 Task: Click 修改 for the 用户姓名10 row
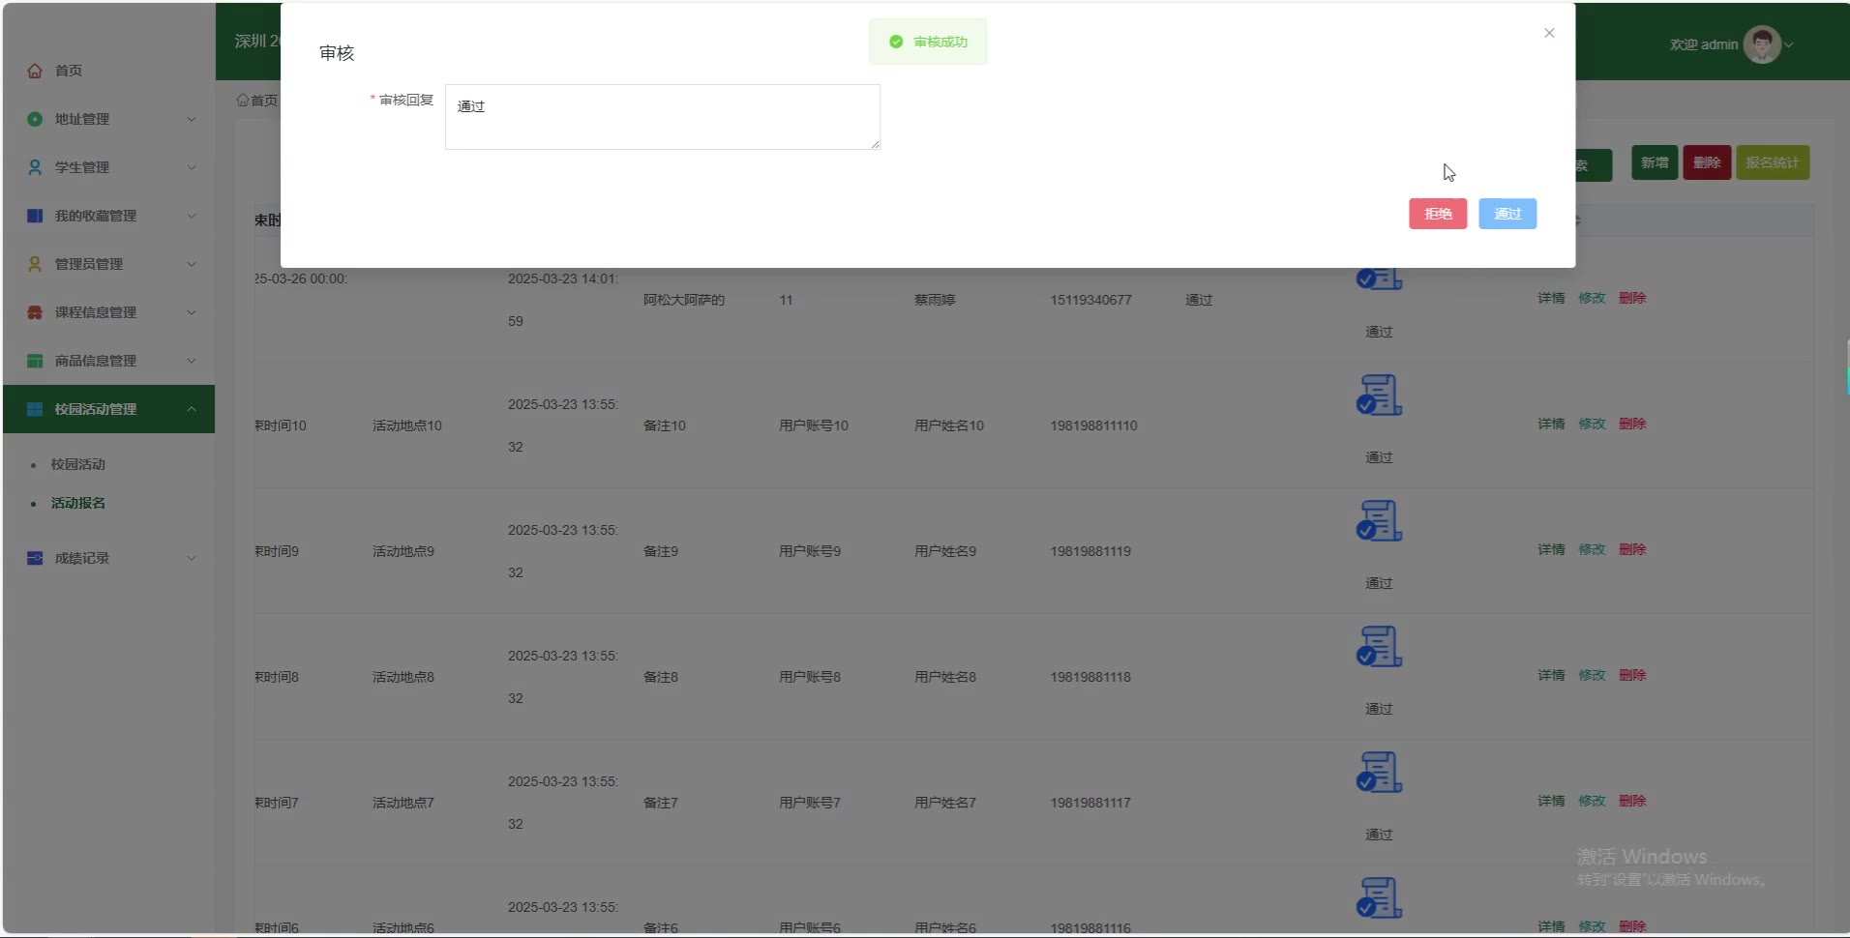(1592, 424)
